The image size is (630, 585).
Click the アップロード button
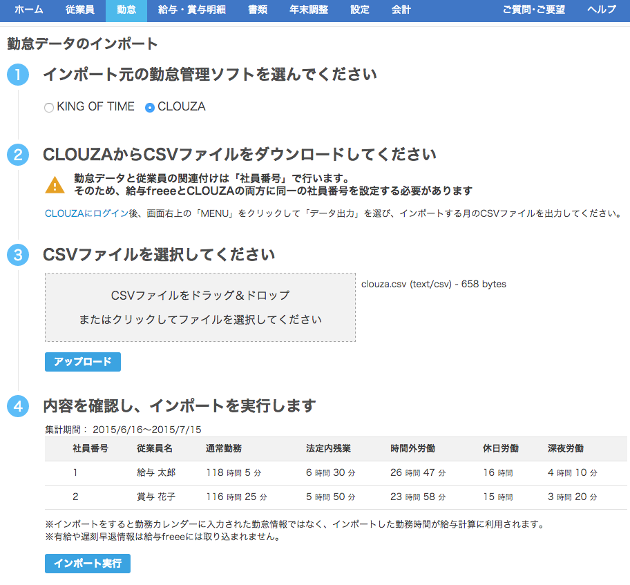coord(82,361)
